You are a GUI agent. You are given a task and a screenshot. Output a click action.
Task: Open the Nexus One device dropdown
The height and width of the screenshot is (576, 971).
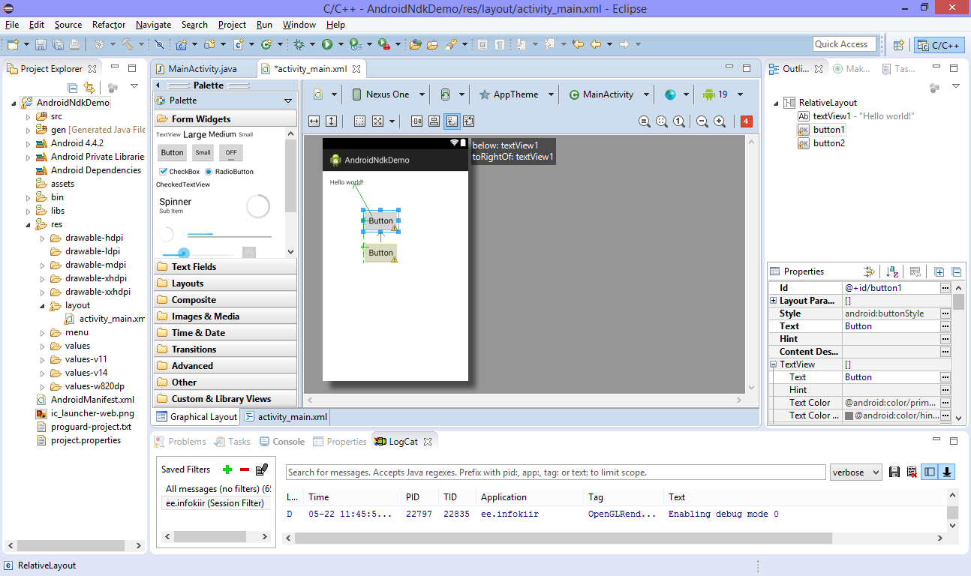(x=387, y=94)
